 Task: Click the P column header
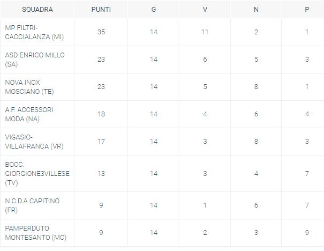pos(307,10)
